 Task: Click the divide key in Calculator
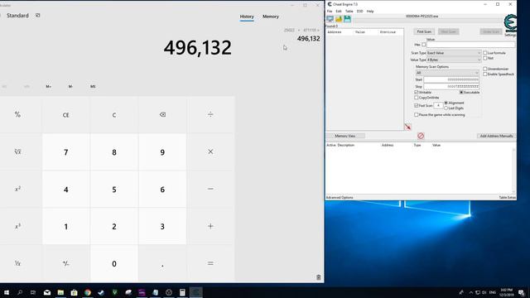coord(210,114)
